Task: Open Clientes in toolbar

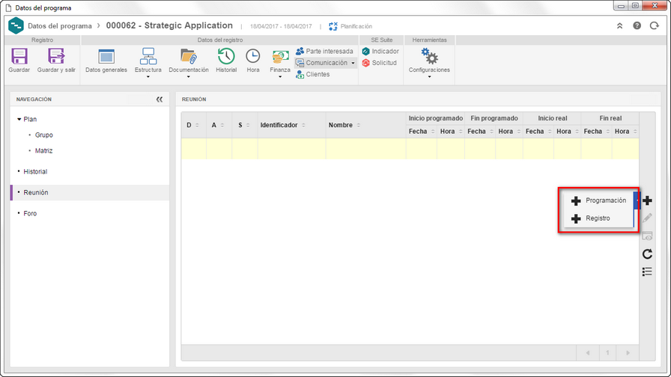Action: 313,74
